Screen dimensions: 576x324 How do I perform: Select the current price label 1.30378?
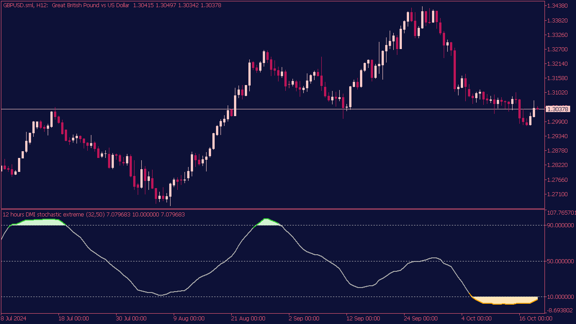click(558, 109)
